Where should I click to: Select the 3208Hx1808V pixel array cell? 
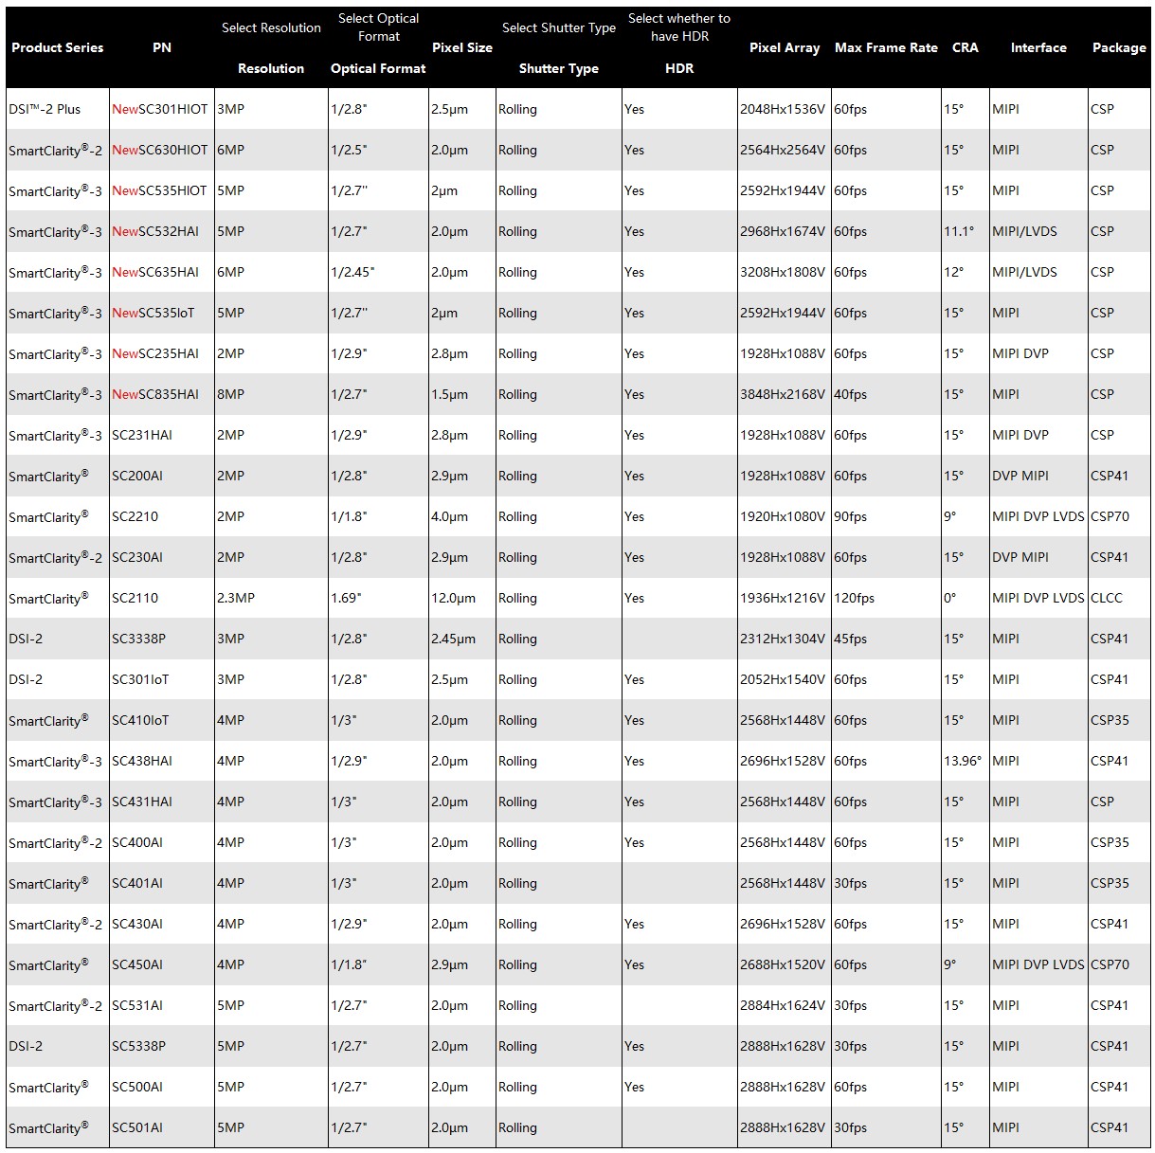(783, 272)
